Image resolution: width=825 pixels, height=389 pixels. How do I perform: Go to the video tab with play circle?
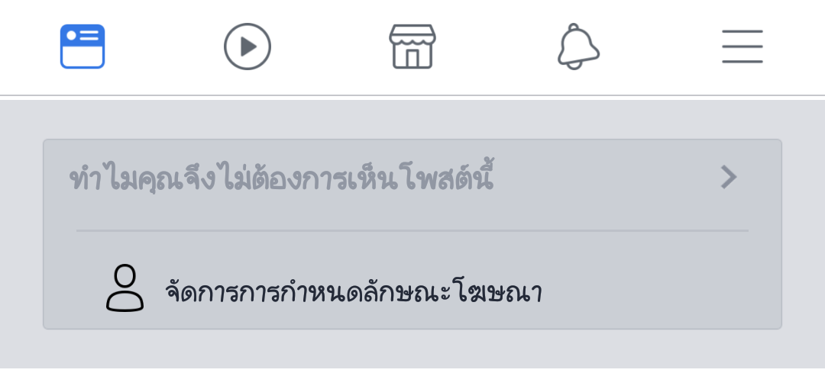(247, 47)
